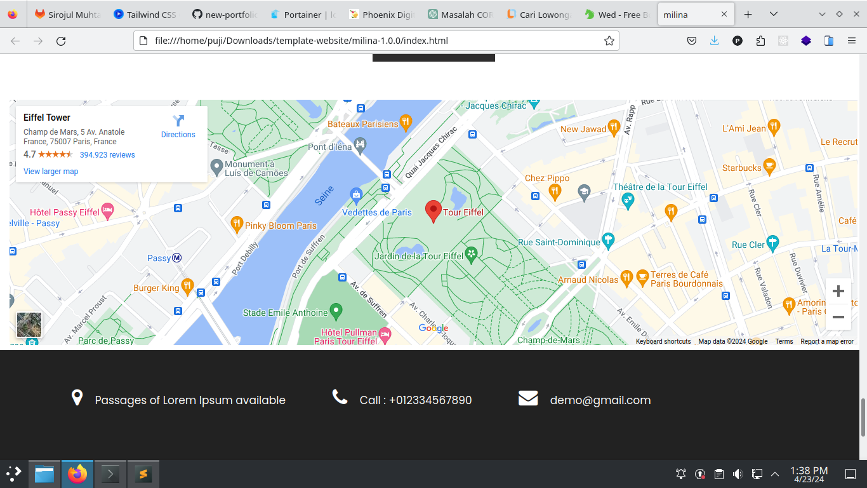Viewport: 867px width, 488px height.
Task: Click Jardin de la Tour Eiffel marker
Action: click(x=472, y=255)
